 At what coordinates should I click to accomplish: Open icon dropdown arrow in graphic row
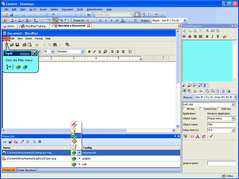80,158
